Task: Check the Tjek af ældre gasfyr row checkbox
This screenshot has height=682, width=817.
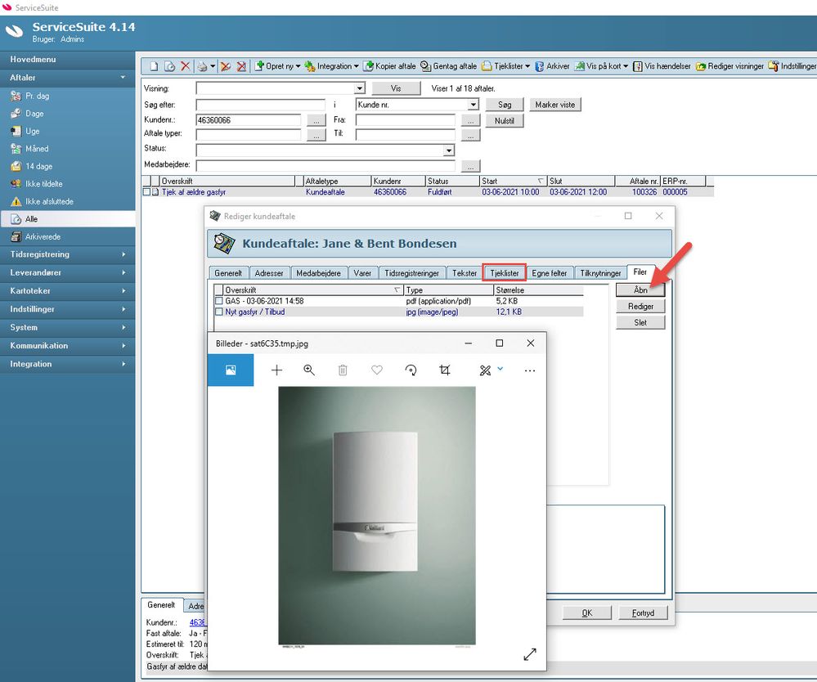Action: pos(146,191)
